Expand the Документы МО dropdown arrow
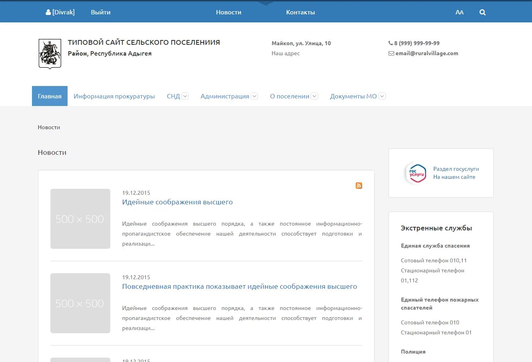Image resolution: width=532 pixels, height=362 pixels. pos(382,96)
